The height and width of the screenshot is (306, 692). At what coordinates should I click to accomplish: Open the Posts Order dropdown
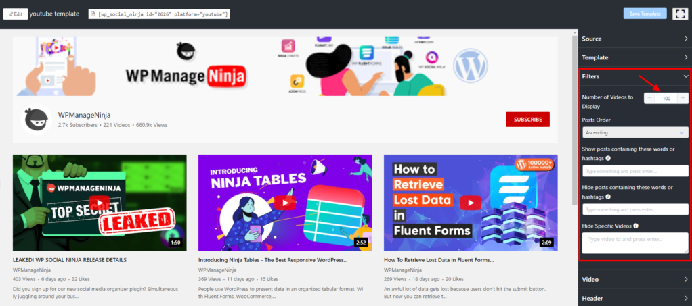coord(634,133)
